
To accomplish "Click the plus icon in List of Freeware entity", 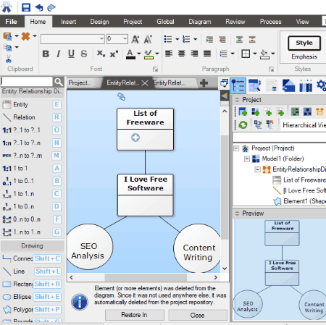I will click(135, 138).
